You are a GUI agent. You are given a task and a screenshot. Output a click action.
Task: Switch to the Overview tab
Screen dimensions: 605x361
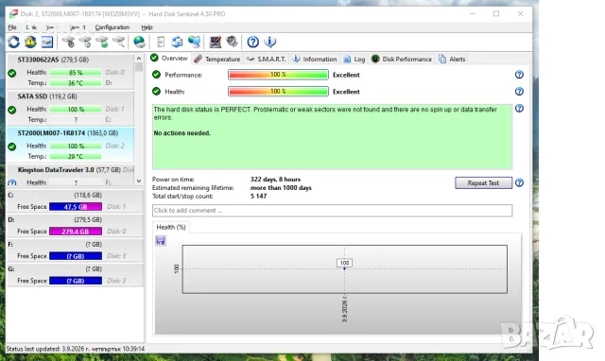tap(169, 59)
